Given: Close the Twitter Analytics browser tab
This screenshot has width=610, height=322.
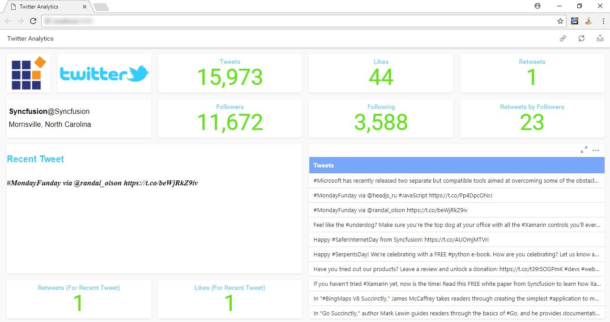Looking at the screenshot, I should coord(85,7).
